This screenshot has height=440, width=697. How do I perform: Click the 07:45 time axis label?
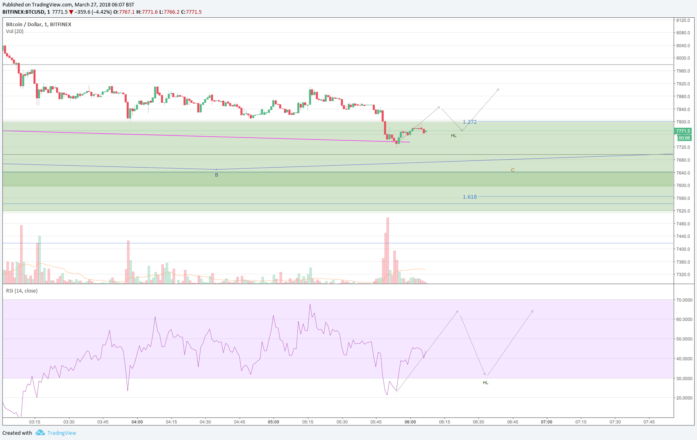click(649, 422)
